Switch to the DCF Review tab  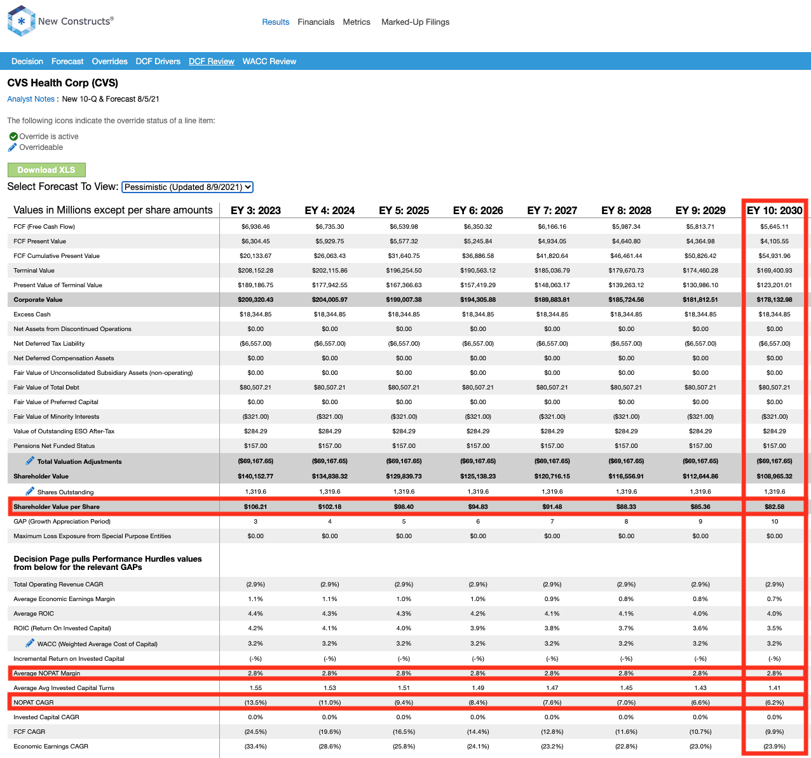(212, 62)
